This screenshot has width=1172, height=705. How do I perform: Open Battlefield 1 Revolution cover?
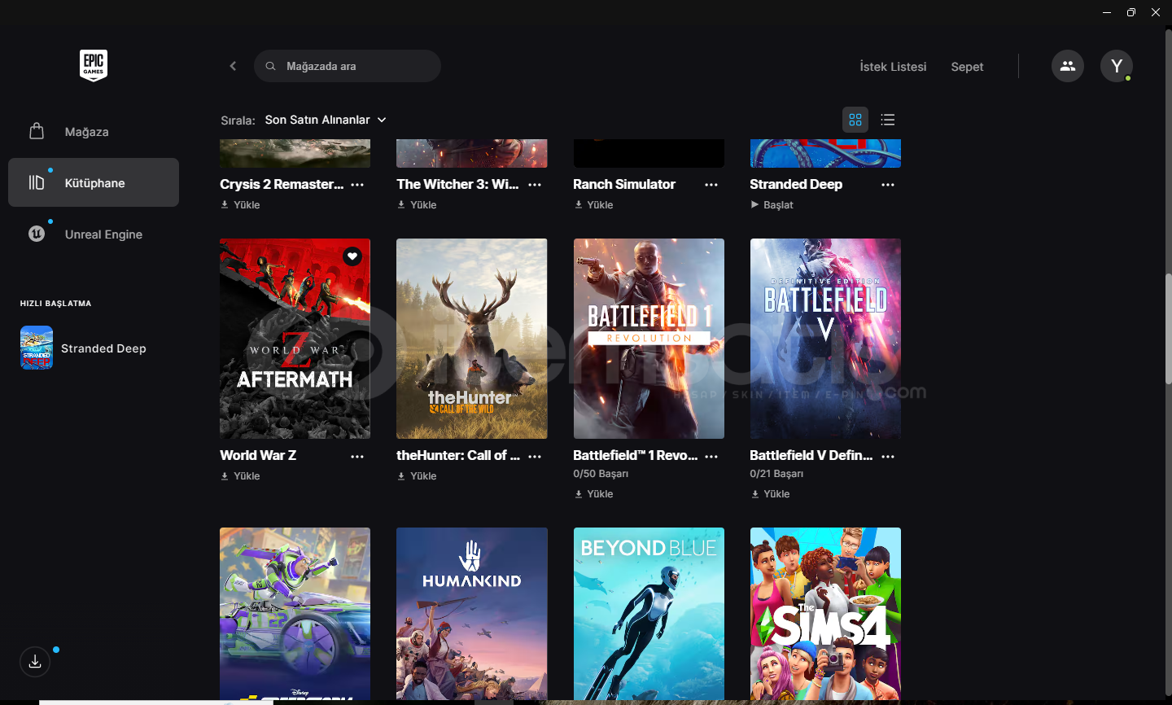click(x=649, y=339)
